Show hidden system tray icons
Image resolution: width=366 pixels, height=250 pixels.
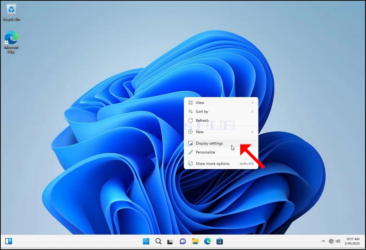coord(323,241)
